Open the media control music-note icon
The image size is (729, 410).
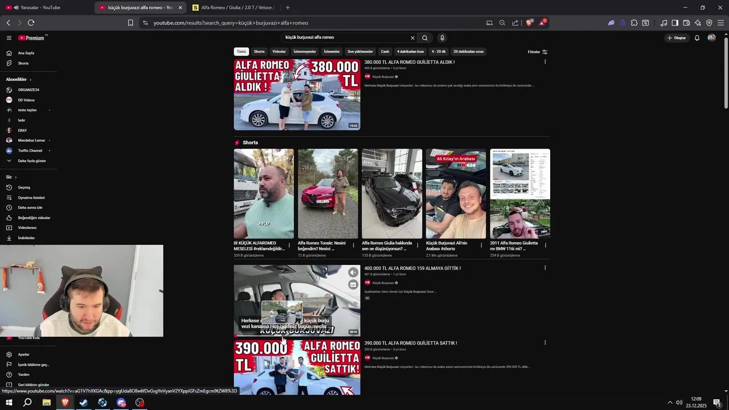click(x=664, y=23)
